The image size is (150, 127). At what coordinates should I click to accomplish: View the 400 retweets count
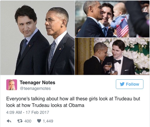click(28, 121)
